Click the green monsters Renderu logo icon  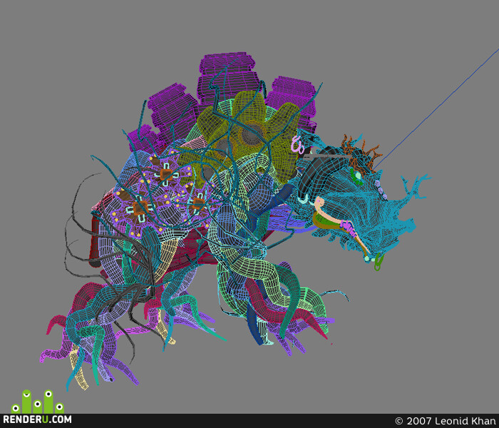(x=38, y=401)
